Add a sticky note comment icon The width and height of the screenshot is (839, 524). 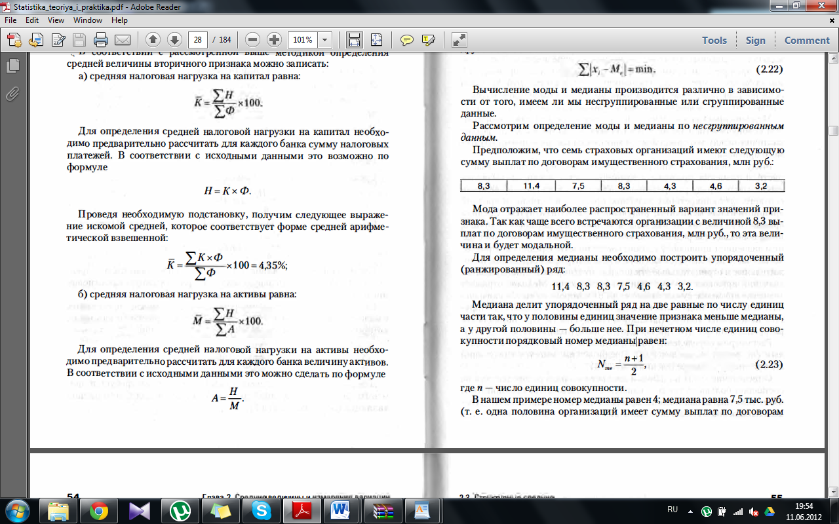pos(407,39)
